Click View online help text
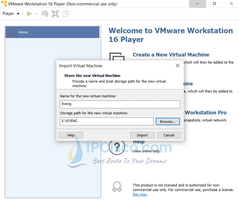This screenshot has width=239, height=202. point(146,151)
